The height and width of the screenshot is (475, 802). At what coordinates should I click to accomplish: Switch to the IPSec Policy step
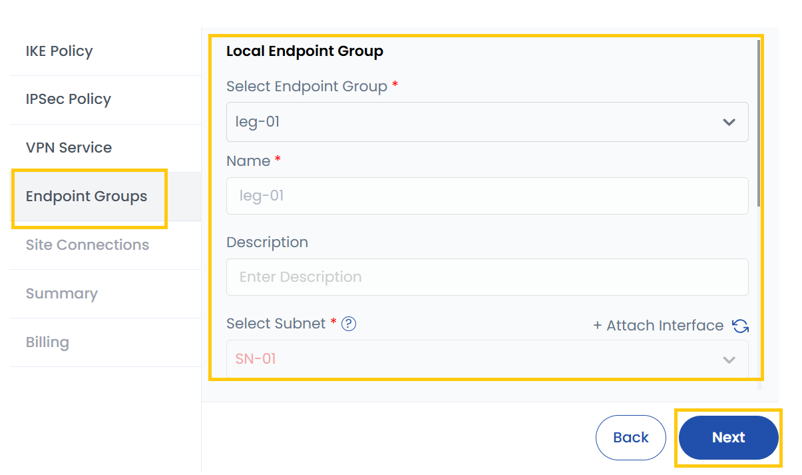(69, 99)
